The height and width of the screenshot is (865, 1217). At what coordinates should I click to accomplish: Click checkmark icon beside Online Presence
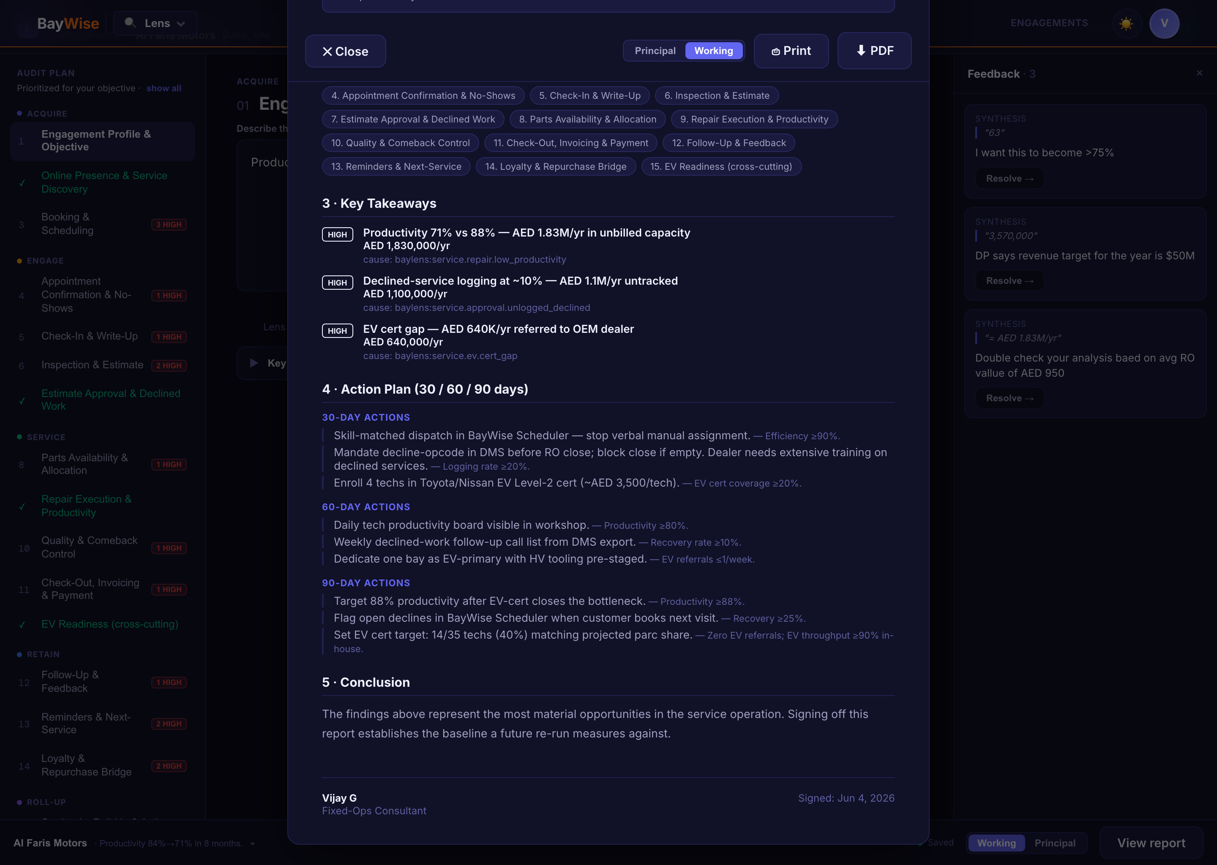(22, 183)
